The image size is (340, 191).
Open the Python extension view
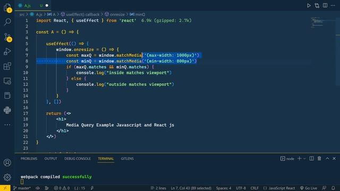pyautogui.click(x=7, y=110)
